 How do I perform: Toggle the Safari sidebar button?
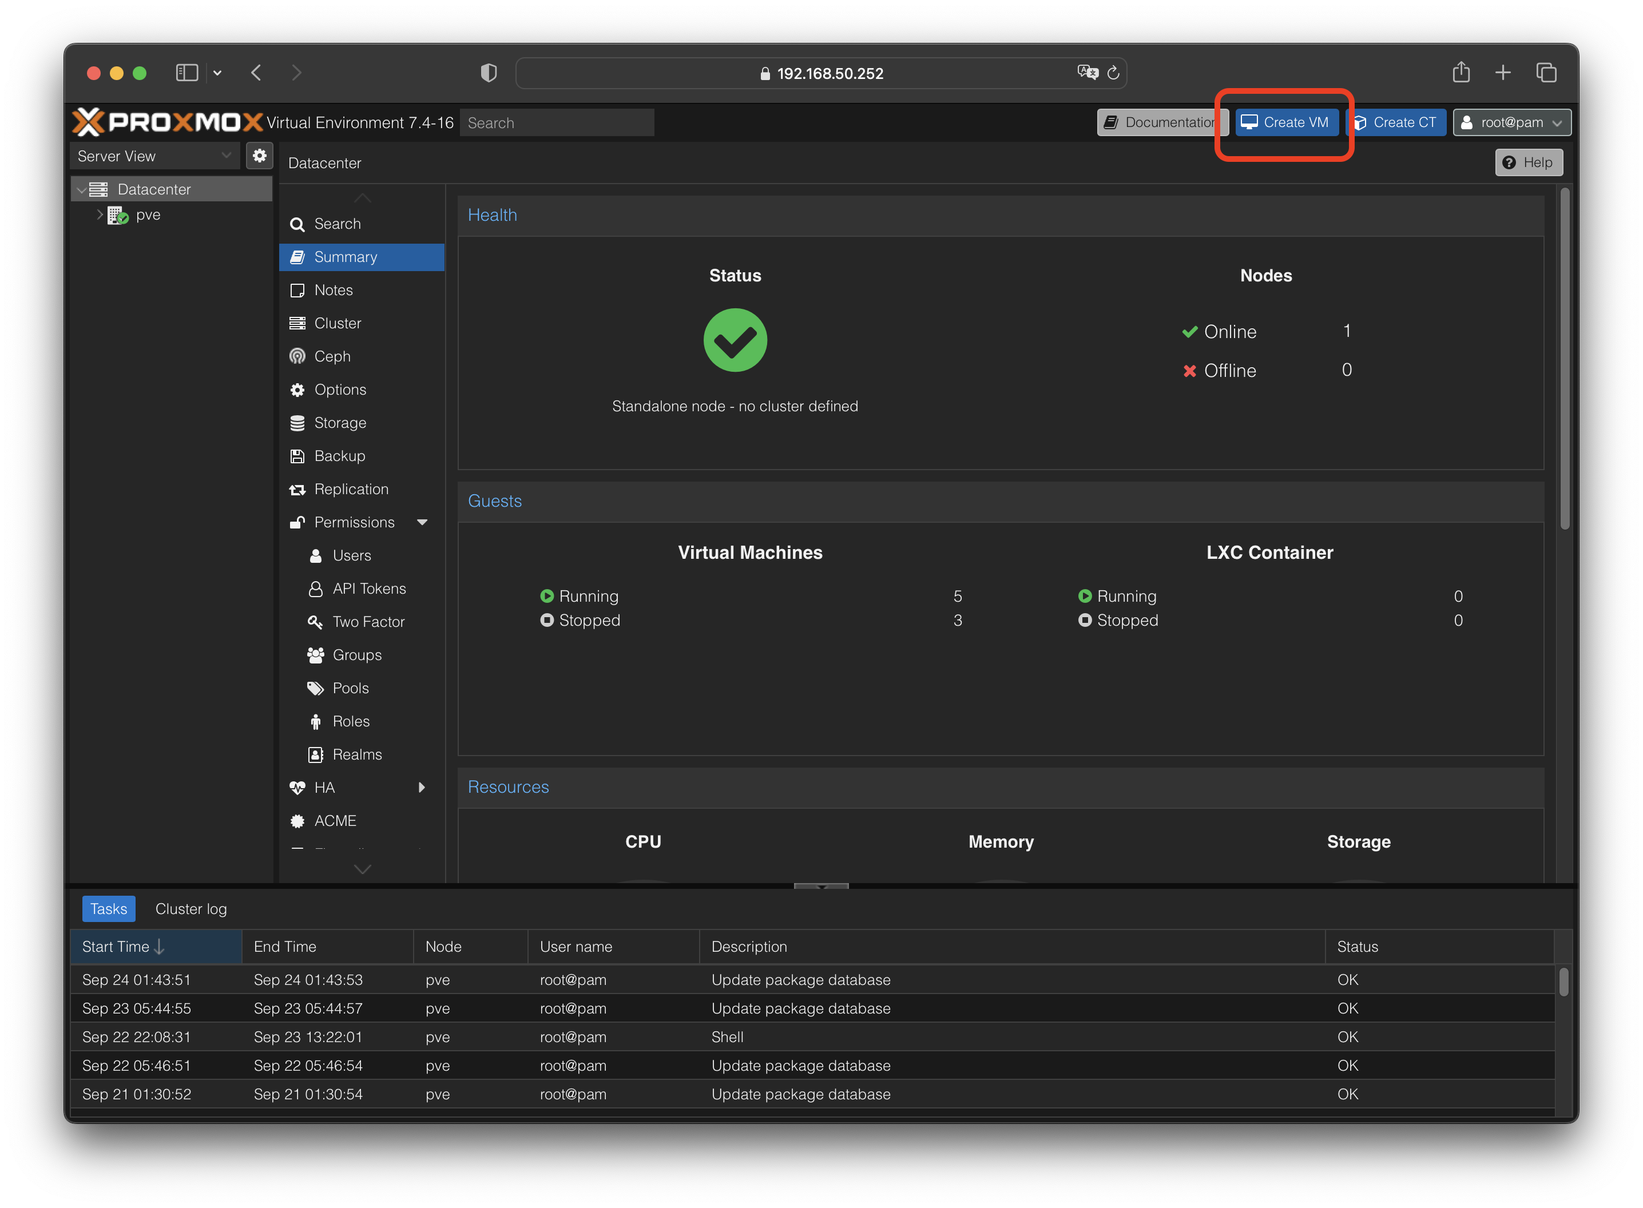point(187,73)
